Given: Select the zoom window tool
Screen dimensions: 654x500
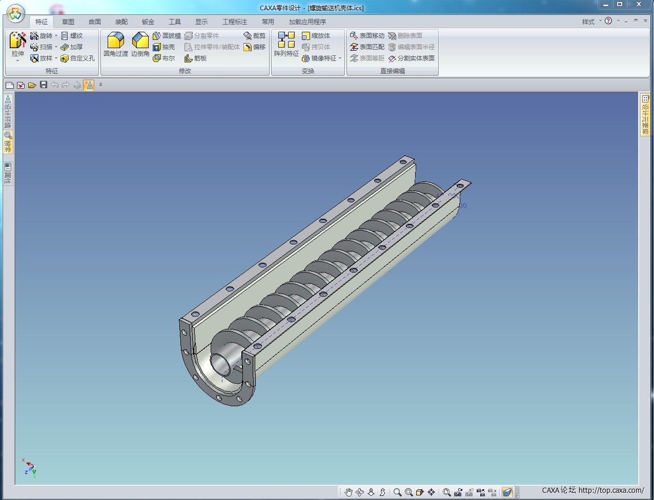Looking at the screenshot, I should [x=408, y=492].
